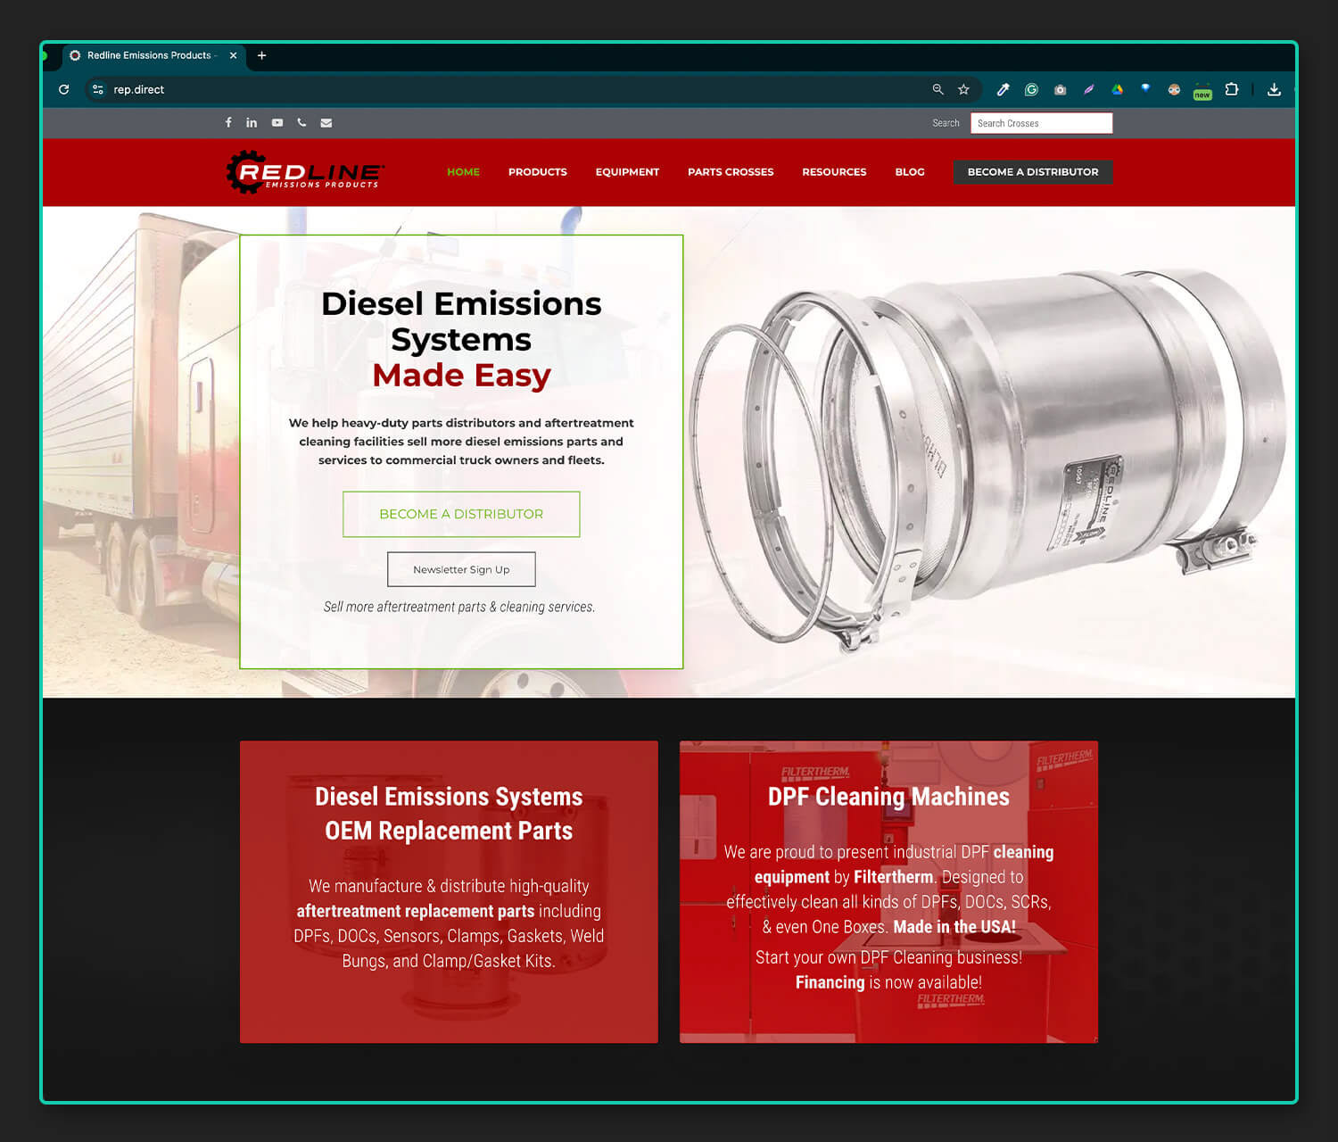This screenshot has width=1338, height=1142.
Task: Click 'aftertreatment replacement parts' bold text
Action: (x=416, y=911)
